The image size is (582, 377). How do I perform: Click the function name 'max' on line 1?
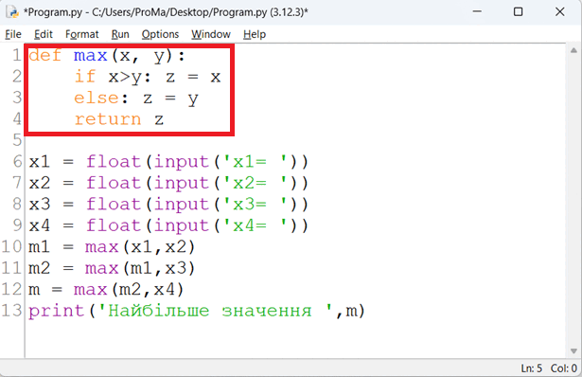click(90, 56)
